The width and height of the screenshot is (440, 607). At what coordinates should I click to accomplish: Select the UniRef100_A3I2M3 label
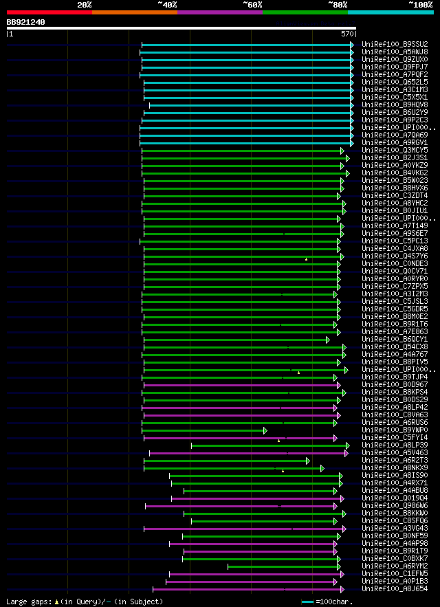point(395,294)
